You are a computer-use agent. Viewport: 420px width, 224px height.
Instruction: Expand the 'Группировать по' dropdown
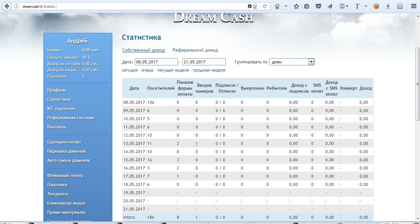click(x=311, y=62)
